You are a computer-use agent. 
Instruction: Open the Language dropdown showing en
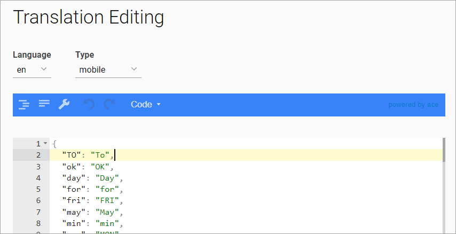(32, 69)
